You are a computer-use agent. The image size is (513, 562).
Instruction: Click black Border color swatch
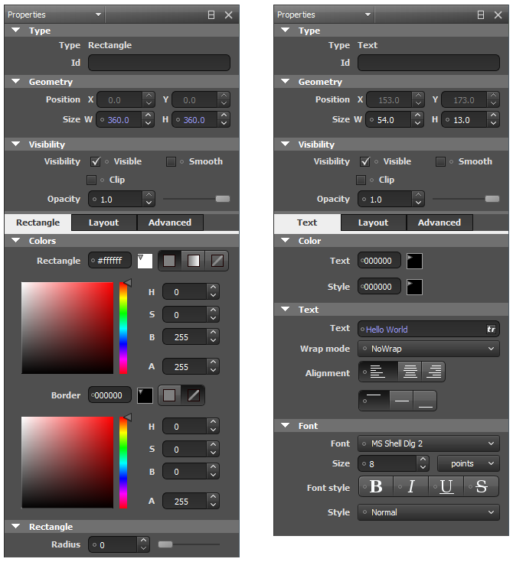click(x=145, y=395)
